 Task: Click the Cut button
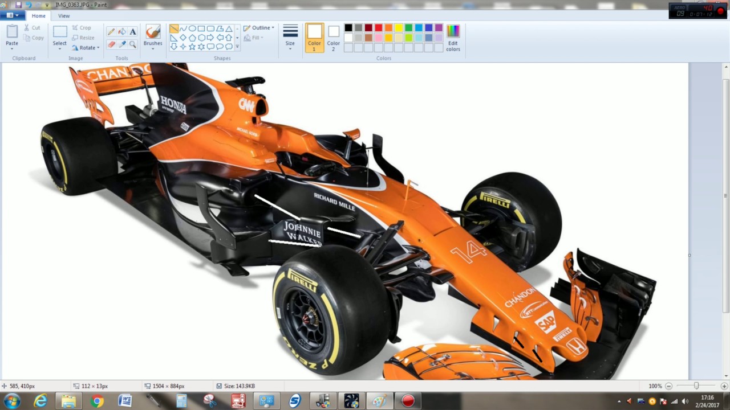click(32, 27)
